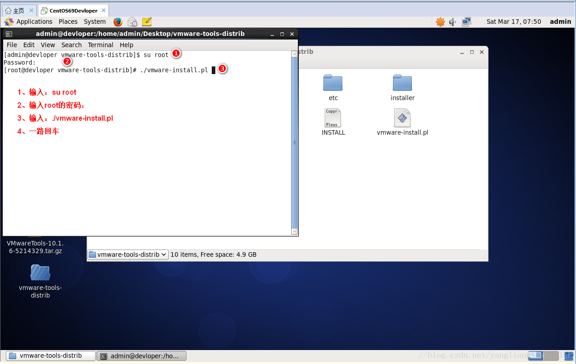
Task: Open the Places menu
Action: click(x=68, y=22)
